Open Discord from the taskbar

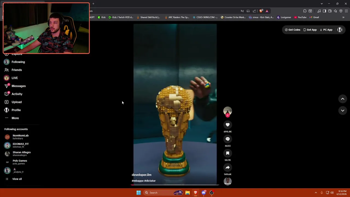203,193
